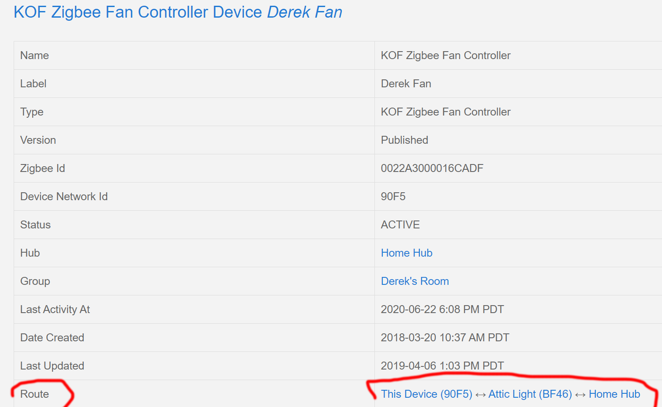Click the Date Created timestamp value
The height and width of the screenshot is (407, 662).
coord(445,338)
